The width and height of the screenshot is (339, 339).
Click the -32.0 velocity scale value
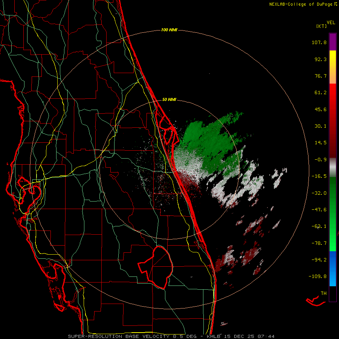point(319,193)
